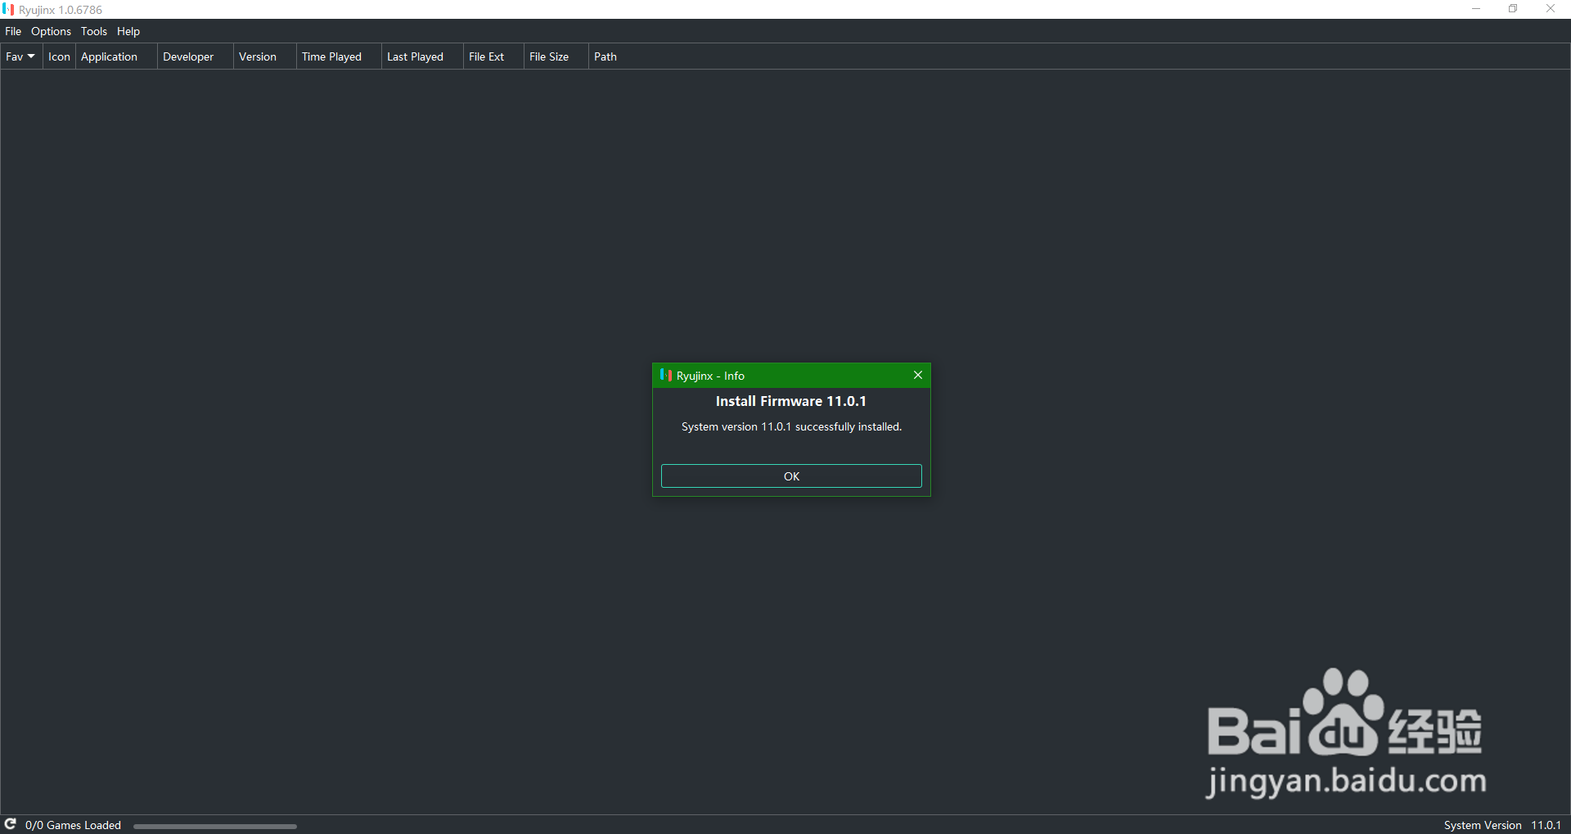Open the Tools menu
Viewport: 1571px width, 834px height.
point(94,31)
